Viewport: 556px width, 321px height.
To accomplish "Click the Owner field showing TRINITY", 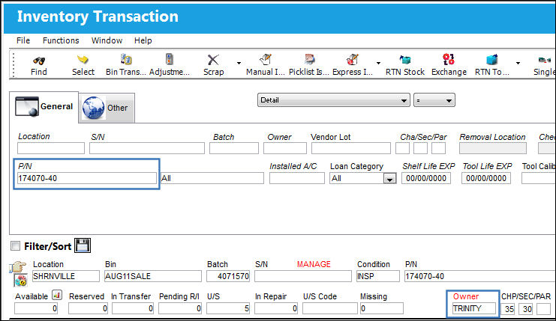I will (x=473, y=308).
